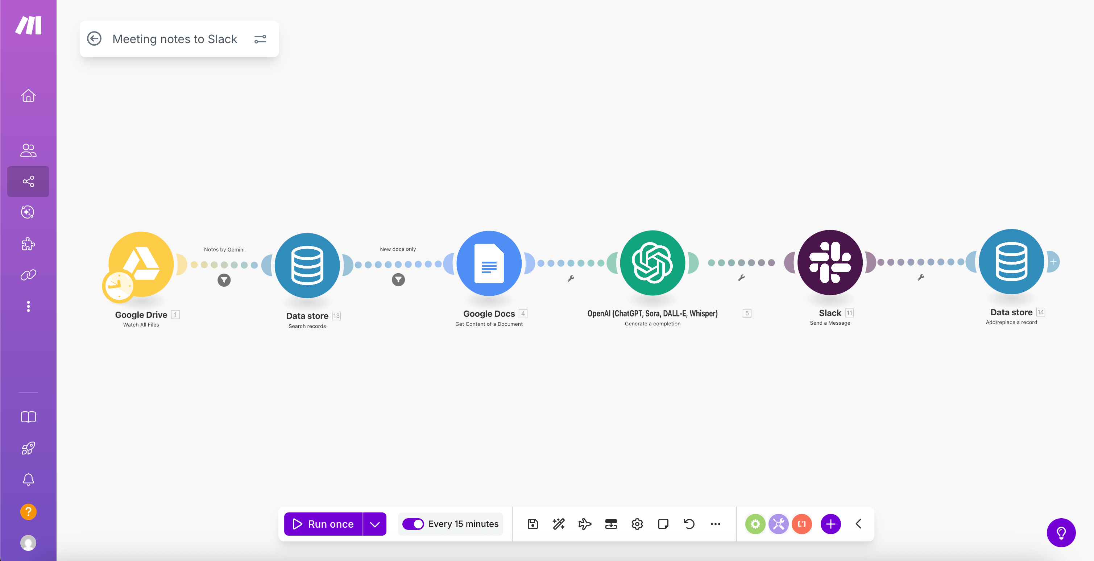Open Notifications bell in the sidebar
The image size is (1094, 561).
click(x=28, y=479)
